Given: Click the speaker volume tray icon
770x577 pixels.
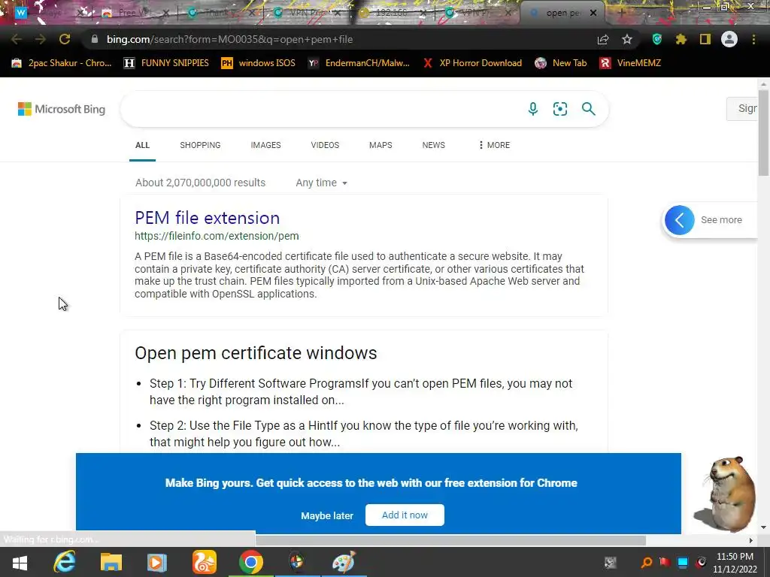Looking at the screenshot, I should (x=702, y=562).
